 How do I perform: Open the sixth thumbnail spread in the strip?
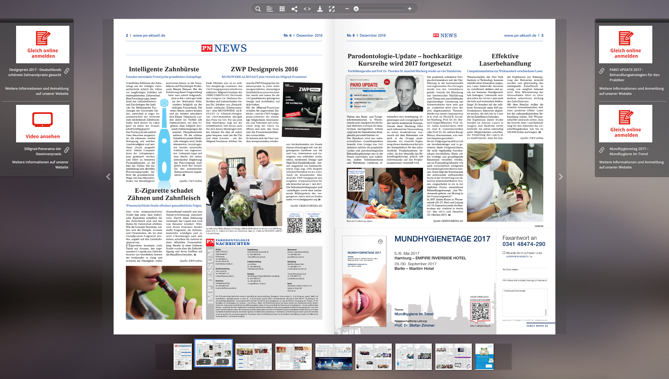[374, 357]
